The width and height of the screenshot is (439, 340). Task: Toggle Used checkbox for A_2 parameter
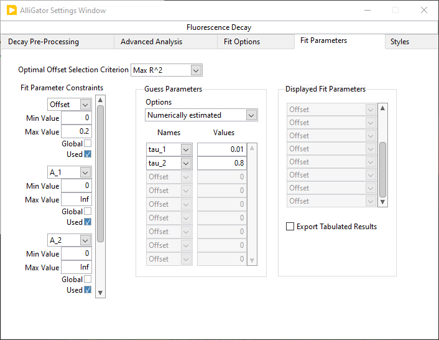click(88, 290)
